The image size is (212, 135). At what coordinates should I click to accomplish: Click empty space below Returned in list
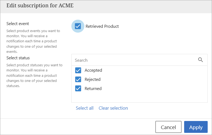(139, 98)
